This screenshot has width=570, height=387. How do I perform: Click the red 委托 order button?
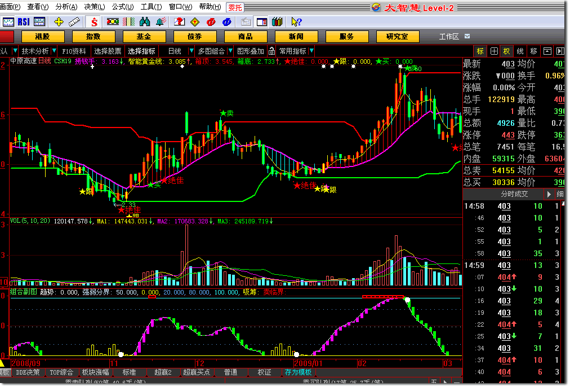[234, 7]
